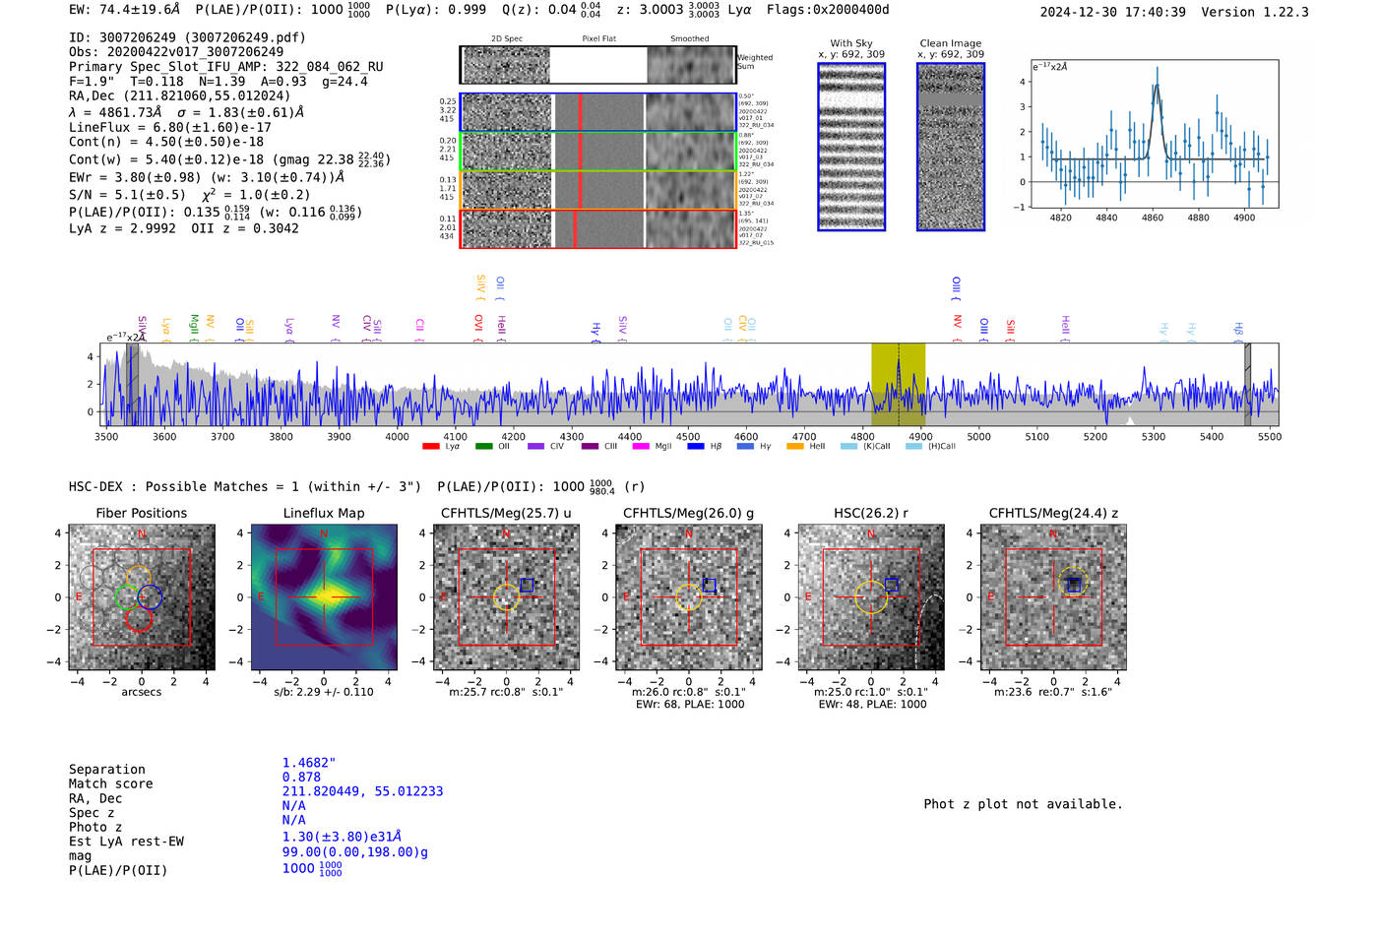Click the ID 3007206249 text line
1378x938 pixels.
click(x=187, y=37)
